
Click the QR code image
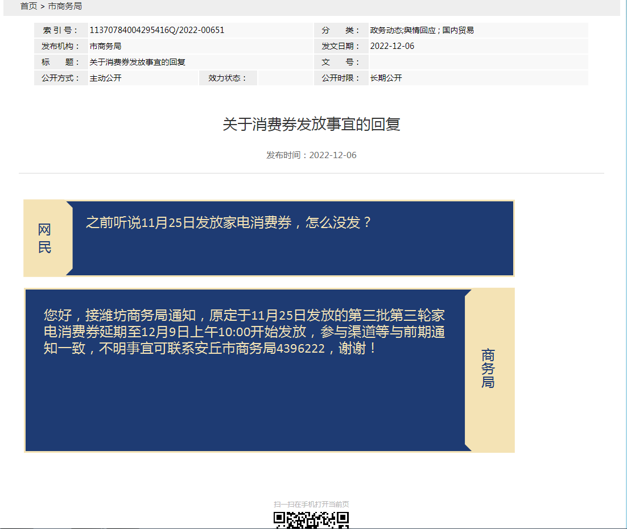(x=311, y=520)
